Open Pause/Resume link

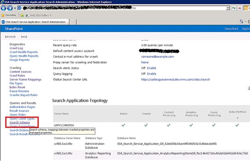coord(19,91)
